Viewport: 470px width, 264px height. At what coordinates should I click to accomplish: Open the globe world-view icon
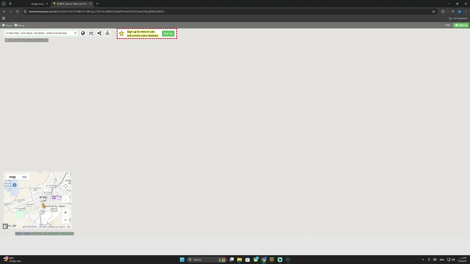[83, 33]
